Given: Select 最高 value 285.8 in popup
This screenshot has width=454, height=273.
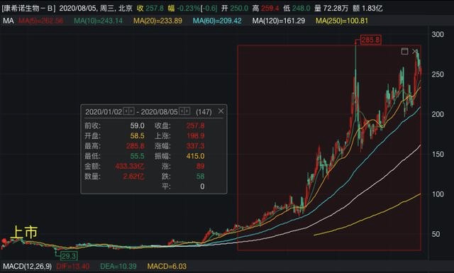Looking at the screenshot, I should pyautogui.click(x=135, y=146).
